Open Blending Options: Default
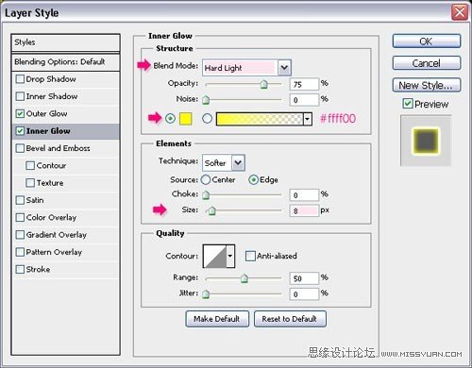This screenshot has width=472, height=368. tap(65, 62)
